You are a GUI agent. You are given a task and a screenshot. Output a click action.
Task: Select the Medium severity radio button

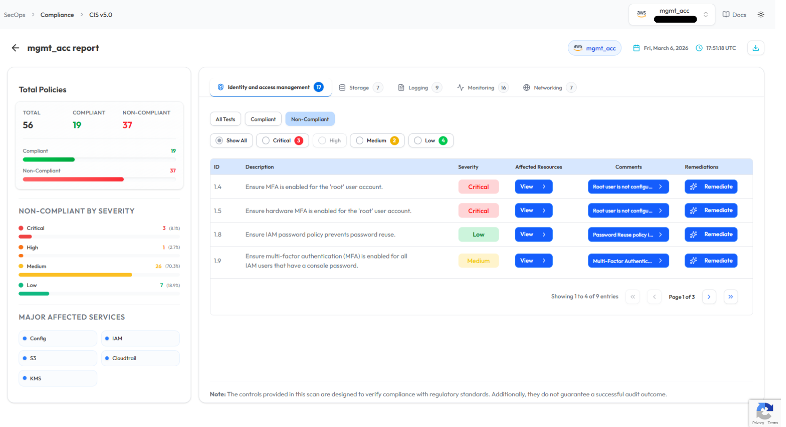pos(360,140)
